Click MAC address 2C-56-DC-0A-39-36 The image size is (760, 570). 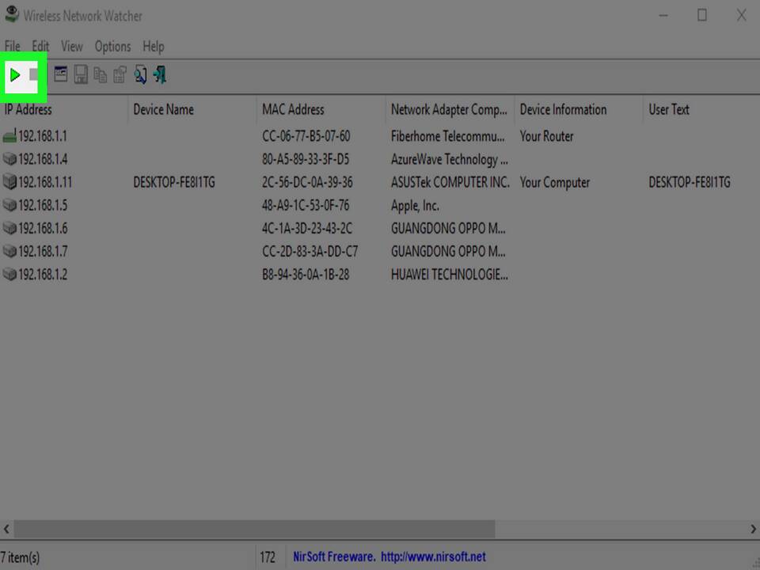[307, 182]
